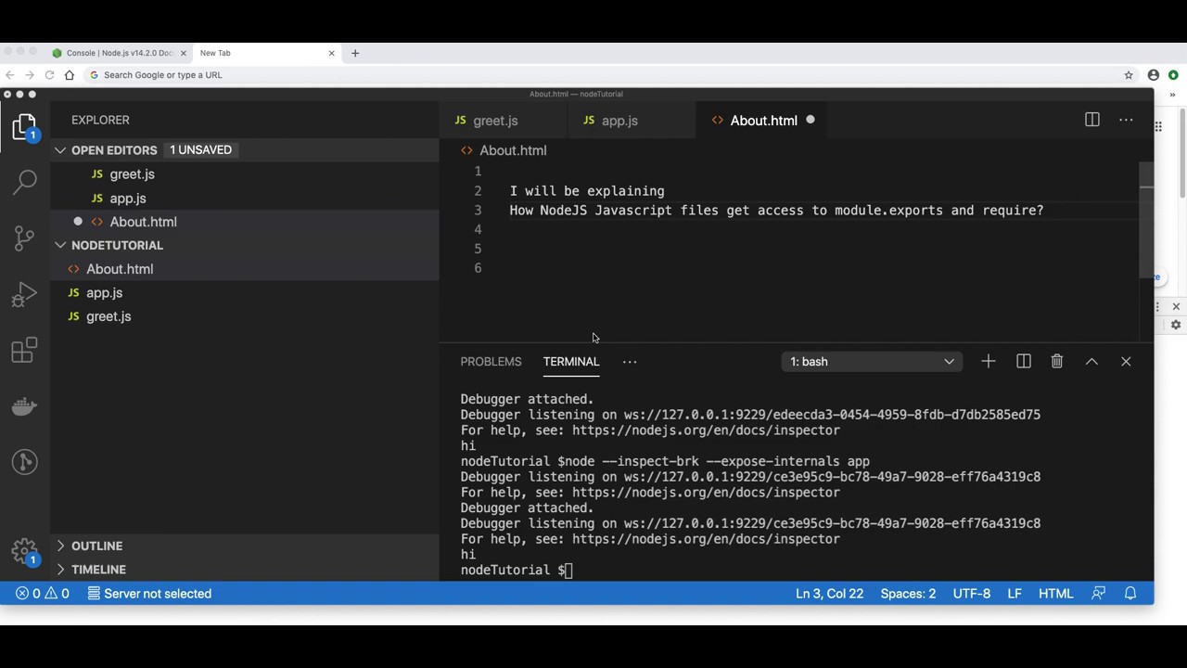Open Run and Debug view
This screenshot has width=1187, height=668.
click(x=25, y=294)
